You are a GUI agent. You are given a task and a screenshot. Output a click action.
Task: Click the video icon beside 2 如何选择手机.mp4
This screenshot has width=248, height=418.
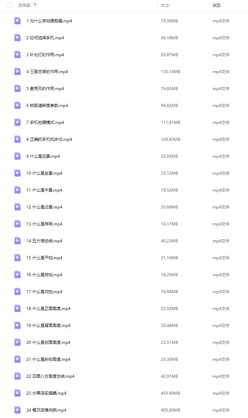(18, 38)
